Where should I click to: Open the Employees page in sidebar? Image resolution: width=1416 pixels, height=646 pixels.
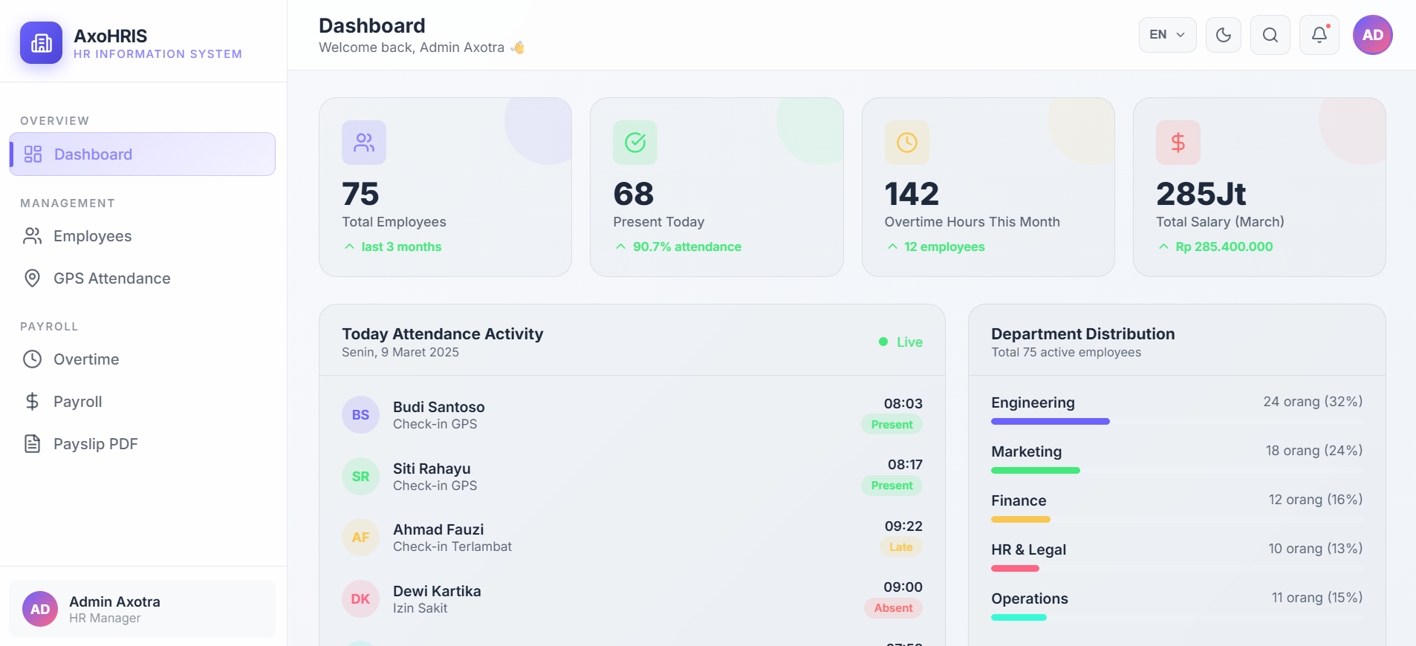click(x=142, y=236)
